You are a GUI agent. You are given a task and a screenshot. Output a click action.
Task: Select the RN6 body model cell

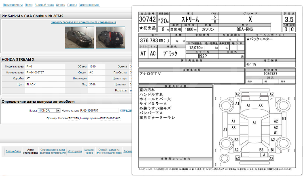(x=44, y=66)
